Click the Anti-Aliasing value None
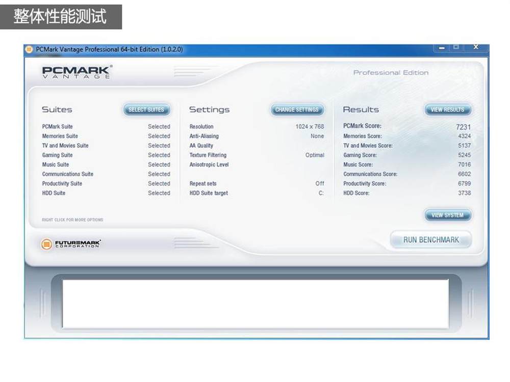The image size is (510, 382). (317, 136)
